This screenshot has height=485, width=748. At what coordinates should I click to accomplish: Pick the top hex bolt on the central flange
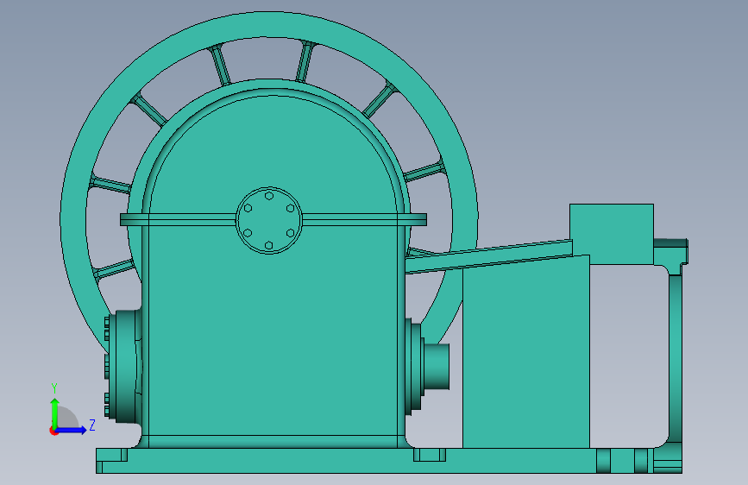(269, 196)
